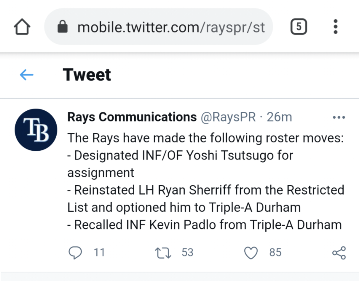This screenshot has height=281, width=359.
Task: Retweet using the arrows icon
Action: [163, 252]
